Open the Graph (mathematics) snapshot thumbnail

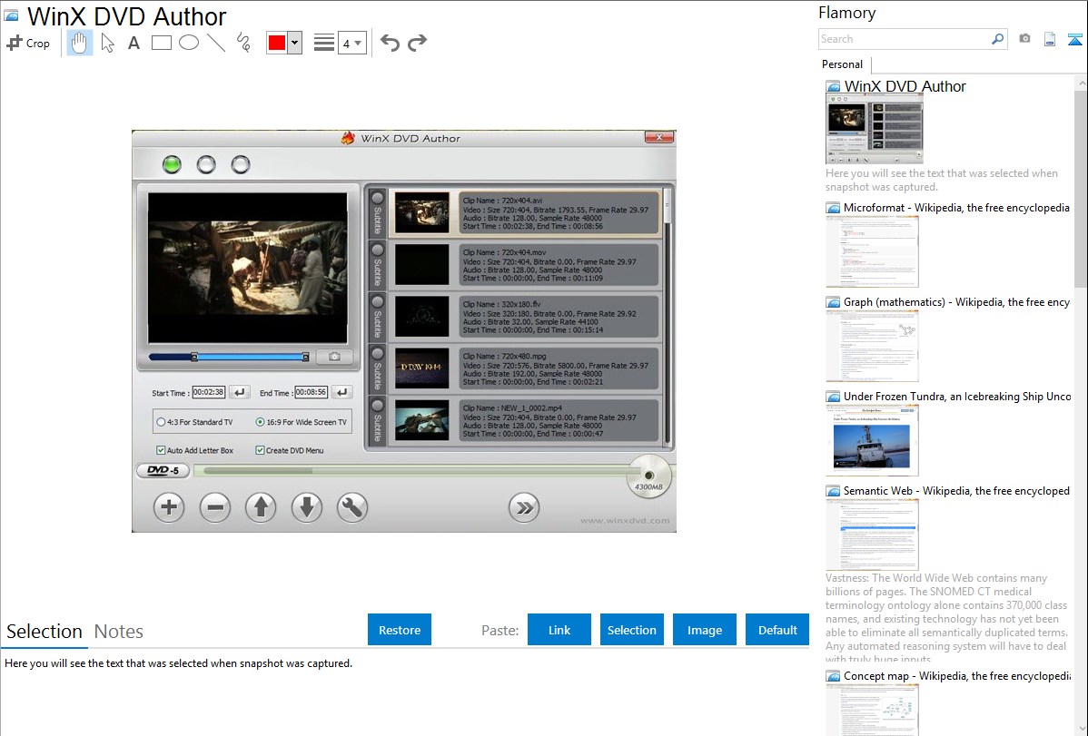point(872,346)
